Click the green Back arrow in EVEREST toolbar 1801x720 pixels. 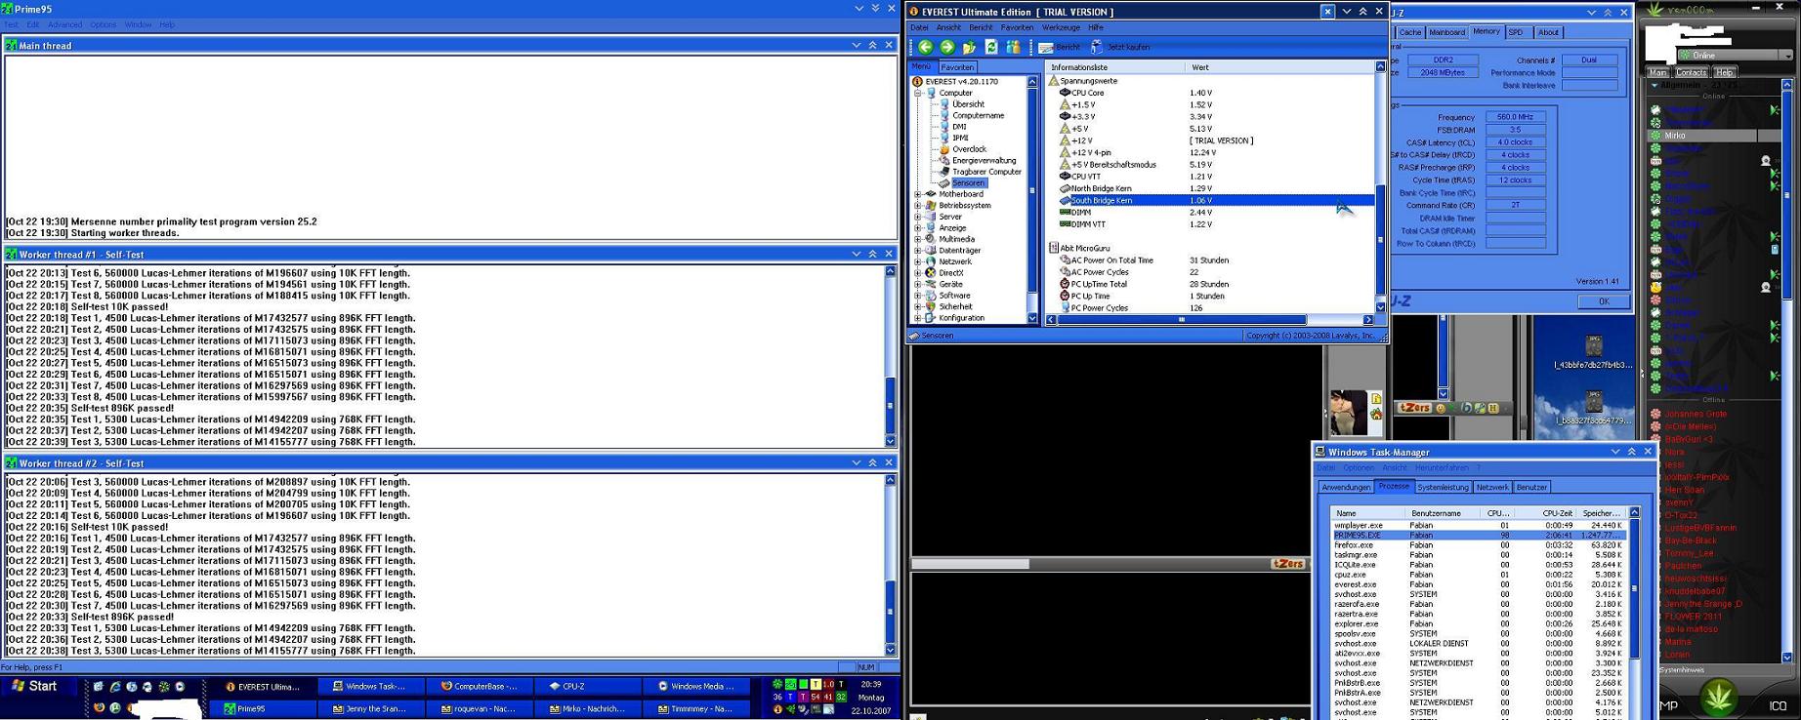coord(926,47)
